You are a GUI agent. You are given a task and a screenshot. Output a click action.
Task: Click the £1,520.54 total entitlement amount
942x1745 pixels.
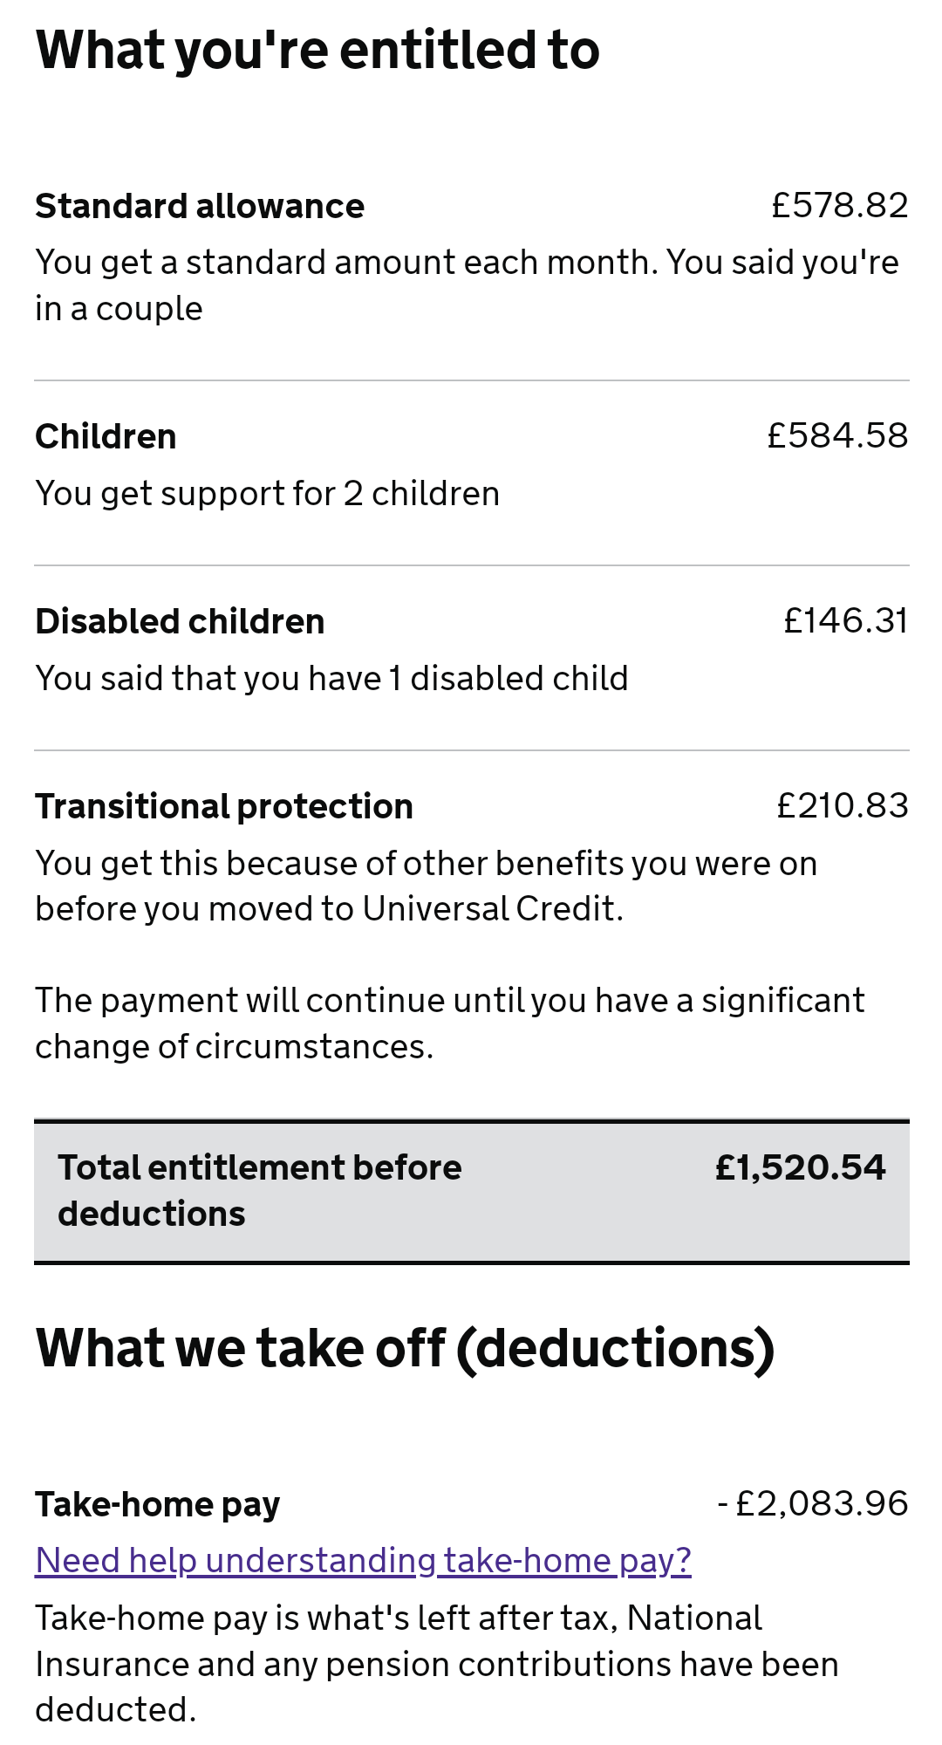(x=800, y=1167)
